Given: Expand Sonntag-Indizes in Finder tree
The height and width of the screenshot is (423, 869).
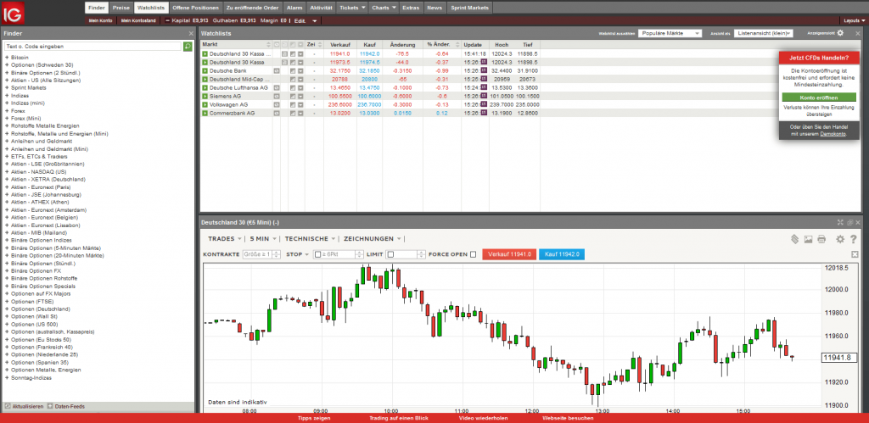Looking at the screenshot, I should 7,377.
